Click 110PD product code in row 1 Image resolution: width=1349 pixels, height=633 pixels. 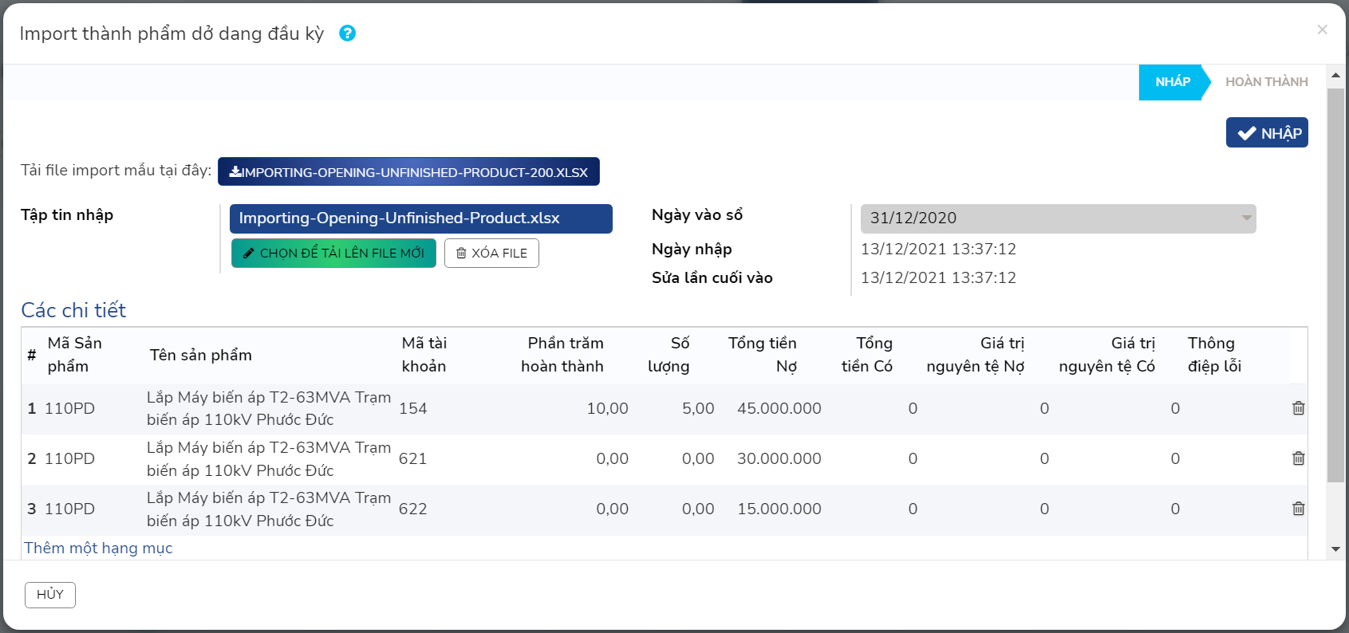(x=70, y=408)
